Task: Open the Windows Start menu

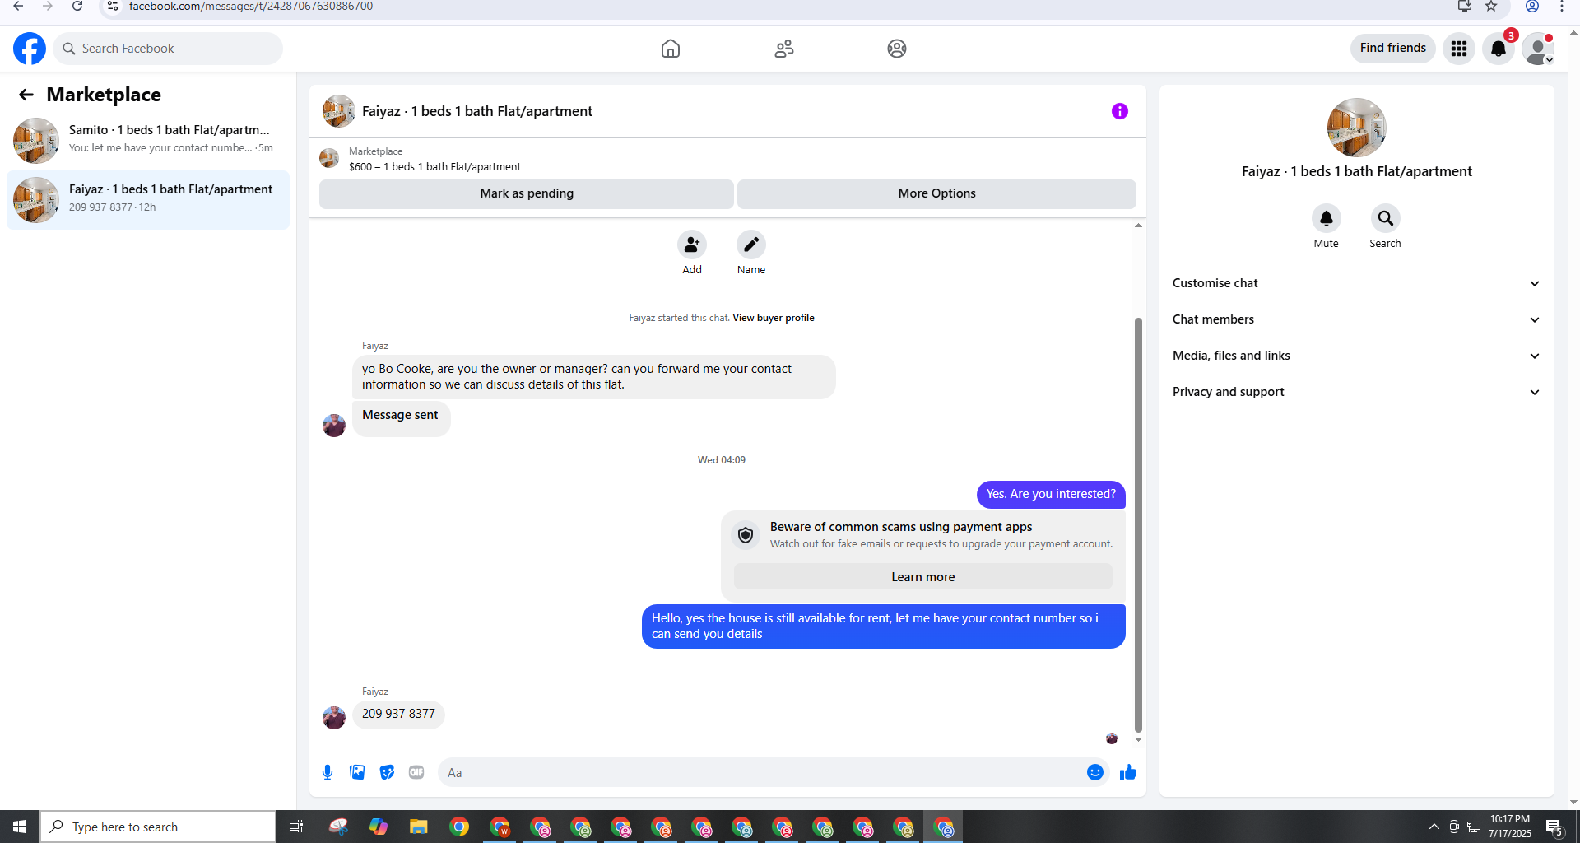Action: [x=20, y=827]
